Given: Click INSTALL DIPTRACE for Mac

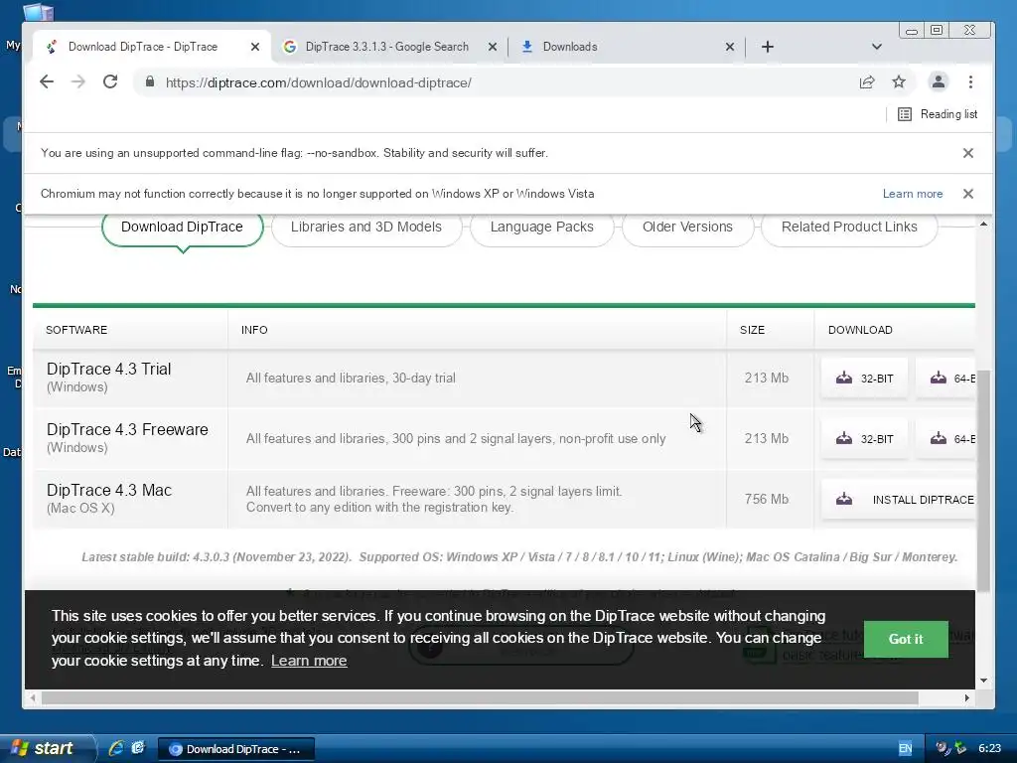Looking at the screenshot, I should click(898, 499).
